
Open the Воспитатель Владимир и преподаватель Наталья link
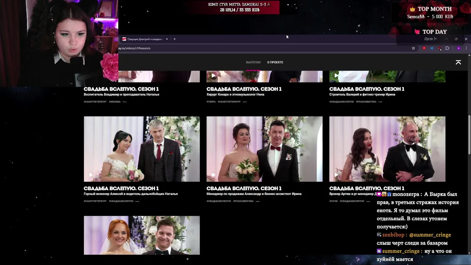pos(121,95)
